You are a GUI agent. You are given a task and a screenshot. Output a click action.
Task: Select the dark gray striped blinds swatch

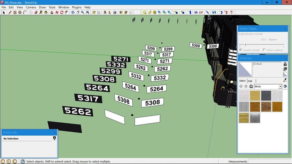click(266, 95)
